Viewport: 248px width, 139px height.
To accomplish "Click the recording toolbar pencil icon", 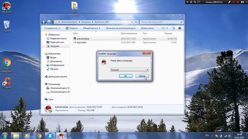I will click(x=229, y=2).
